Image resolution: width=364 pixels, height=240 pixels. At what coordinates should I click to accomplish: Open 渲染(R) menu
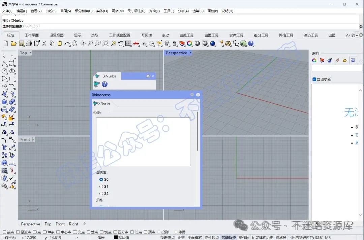click(198, 11)
